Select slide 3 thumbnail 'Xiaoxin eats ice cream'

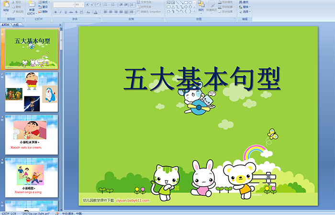[x=32, y=135]
